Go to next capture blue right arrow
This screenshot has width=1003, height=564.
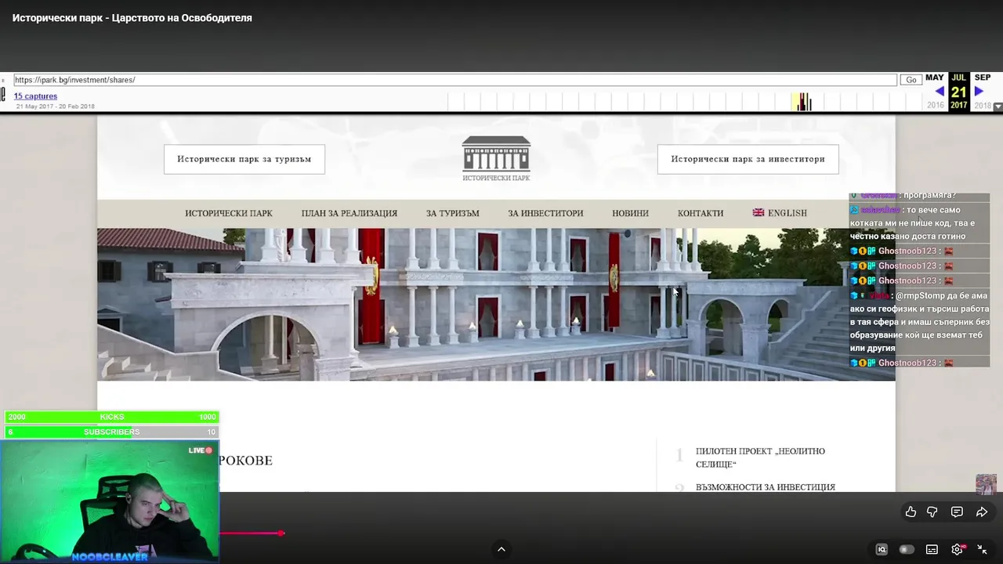[x=979, y=92]
